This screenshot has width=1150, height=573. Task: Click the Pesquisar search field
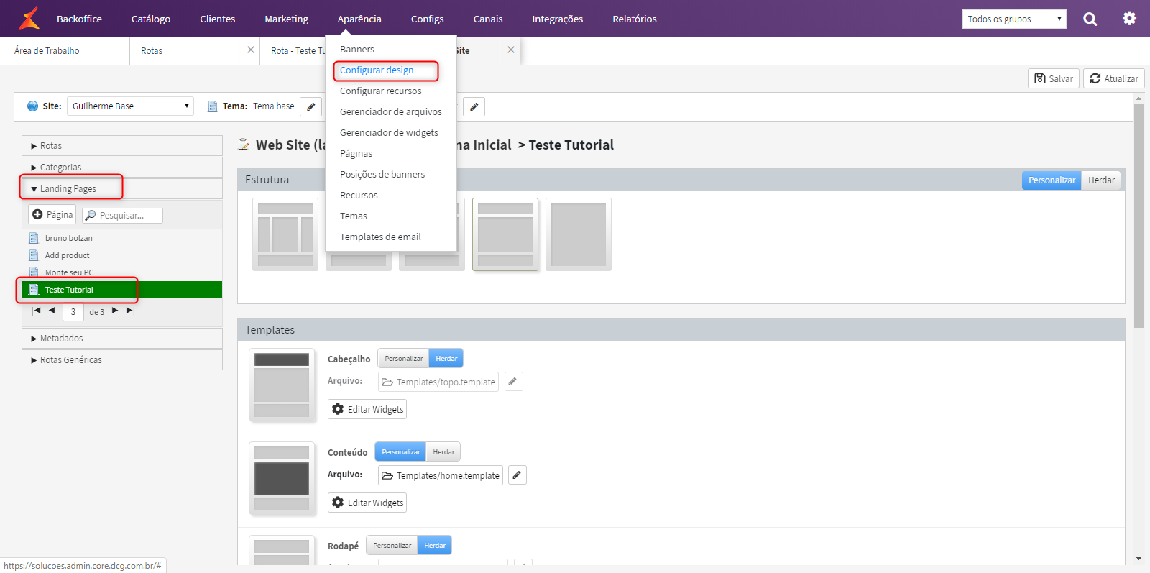pyautogui.click(x=122, y=215)
